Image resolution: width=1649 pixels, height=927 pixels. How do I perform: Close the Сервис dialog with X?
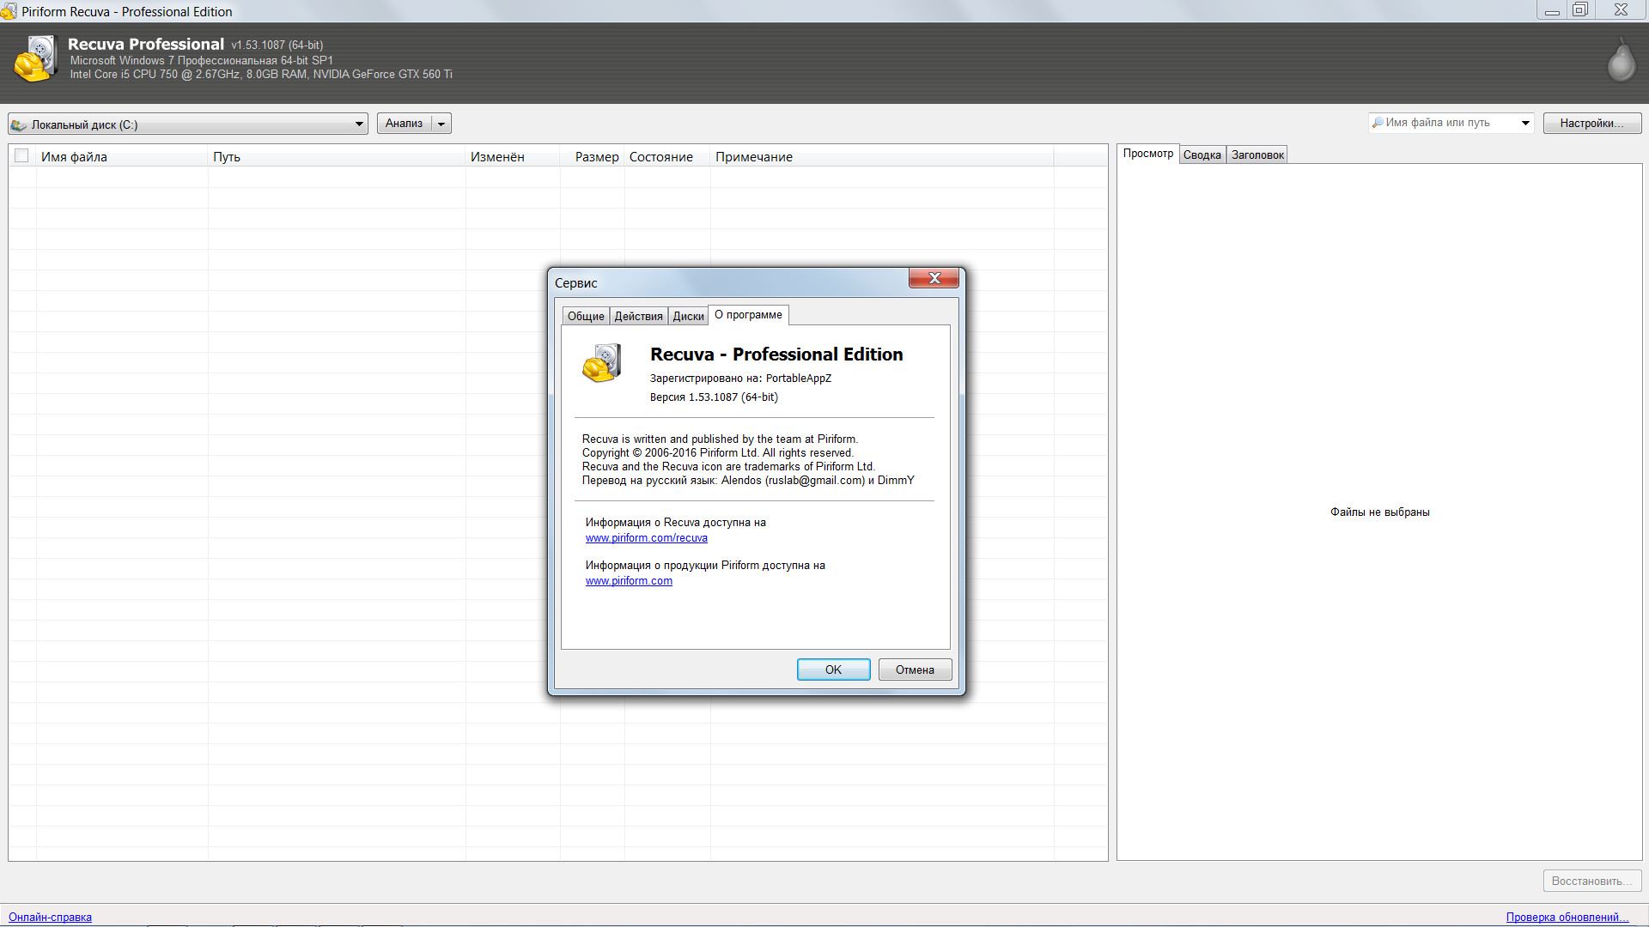934,278
